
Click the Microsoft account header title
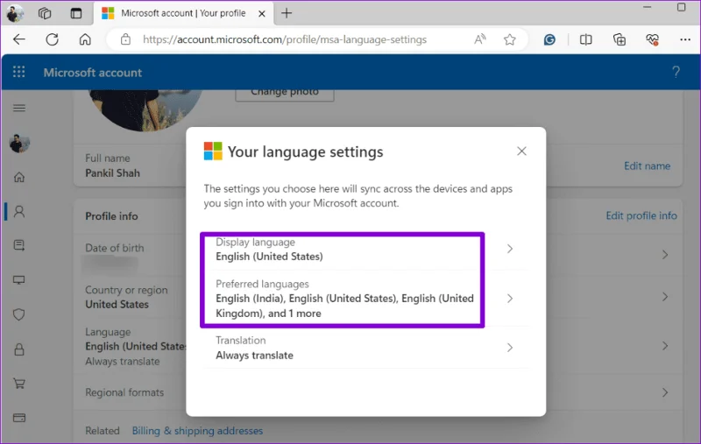[93, 73]
